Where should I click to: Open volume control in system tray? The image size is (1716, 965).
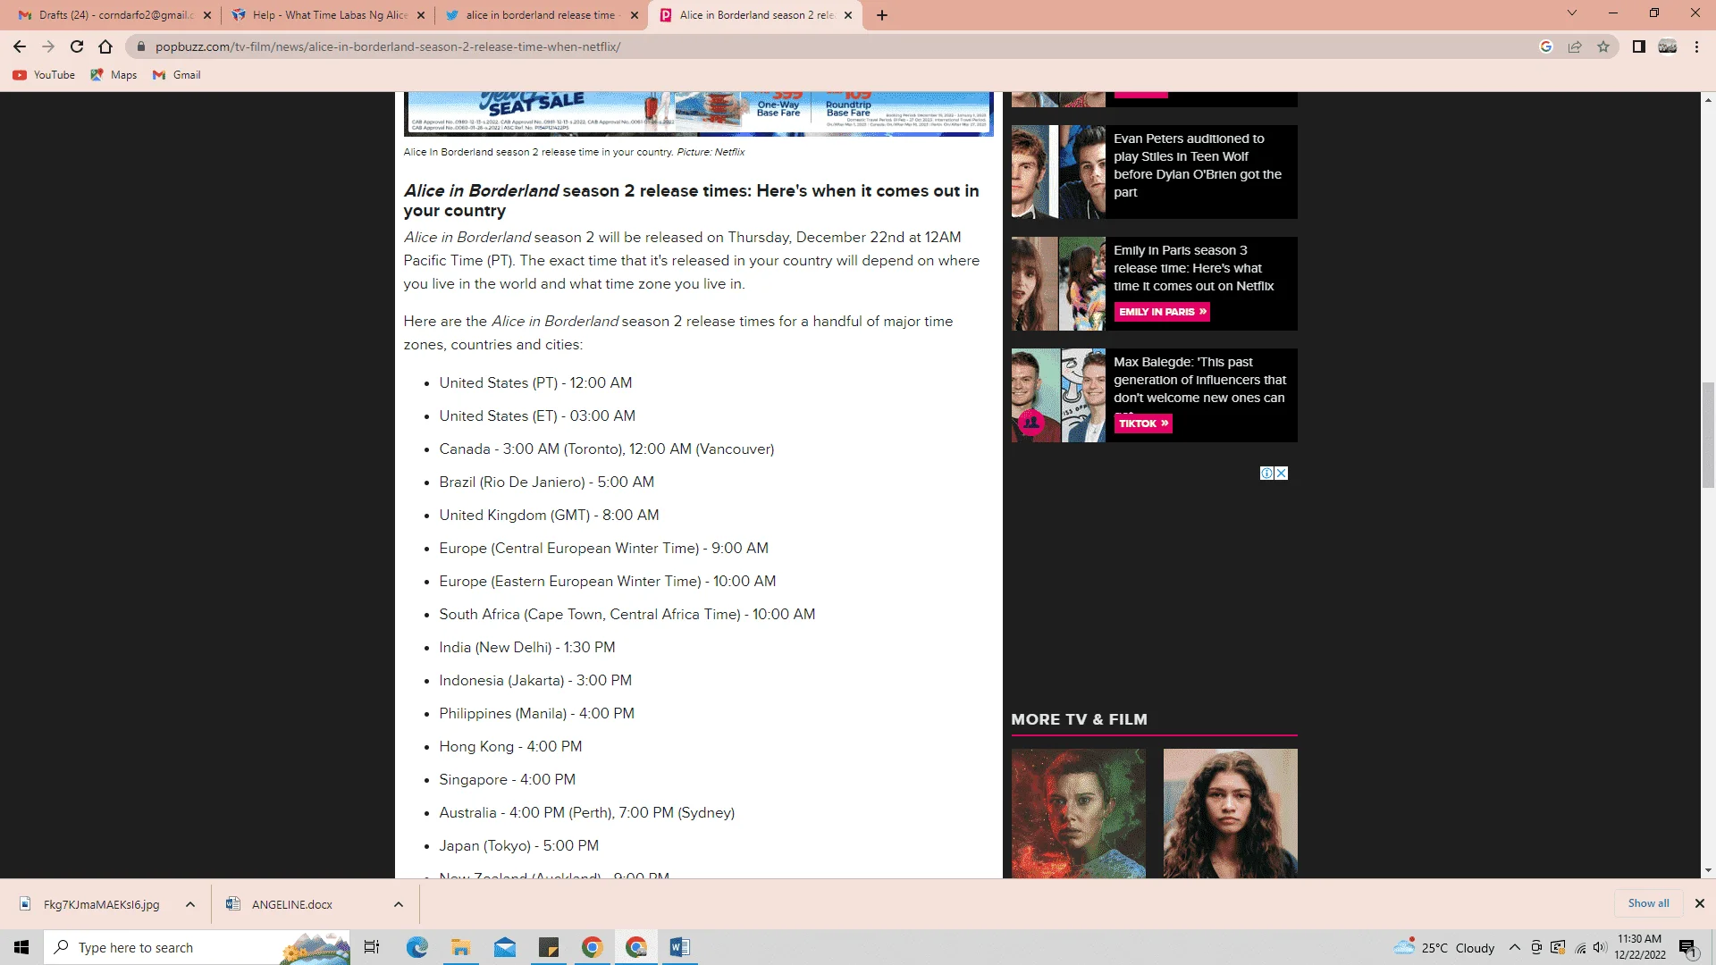point(1600,947)
